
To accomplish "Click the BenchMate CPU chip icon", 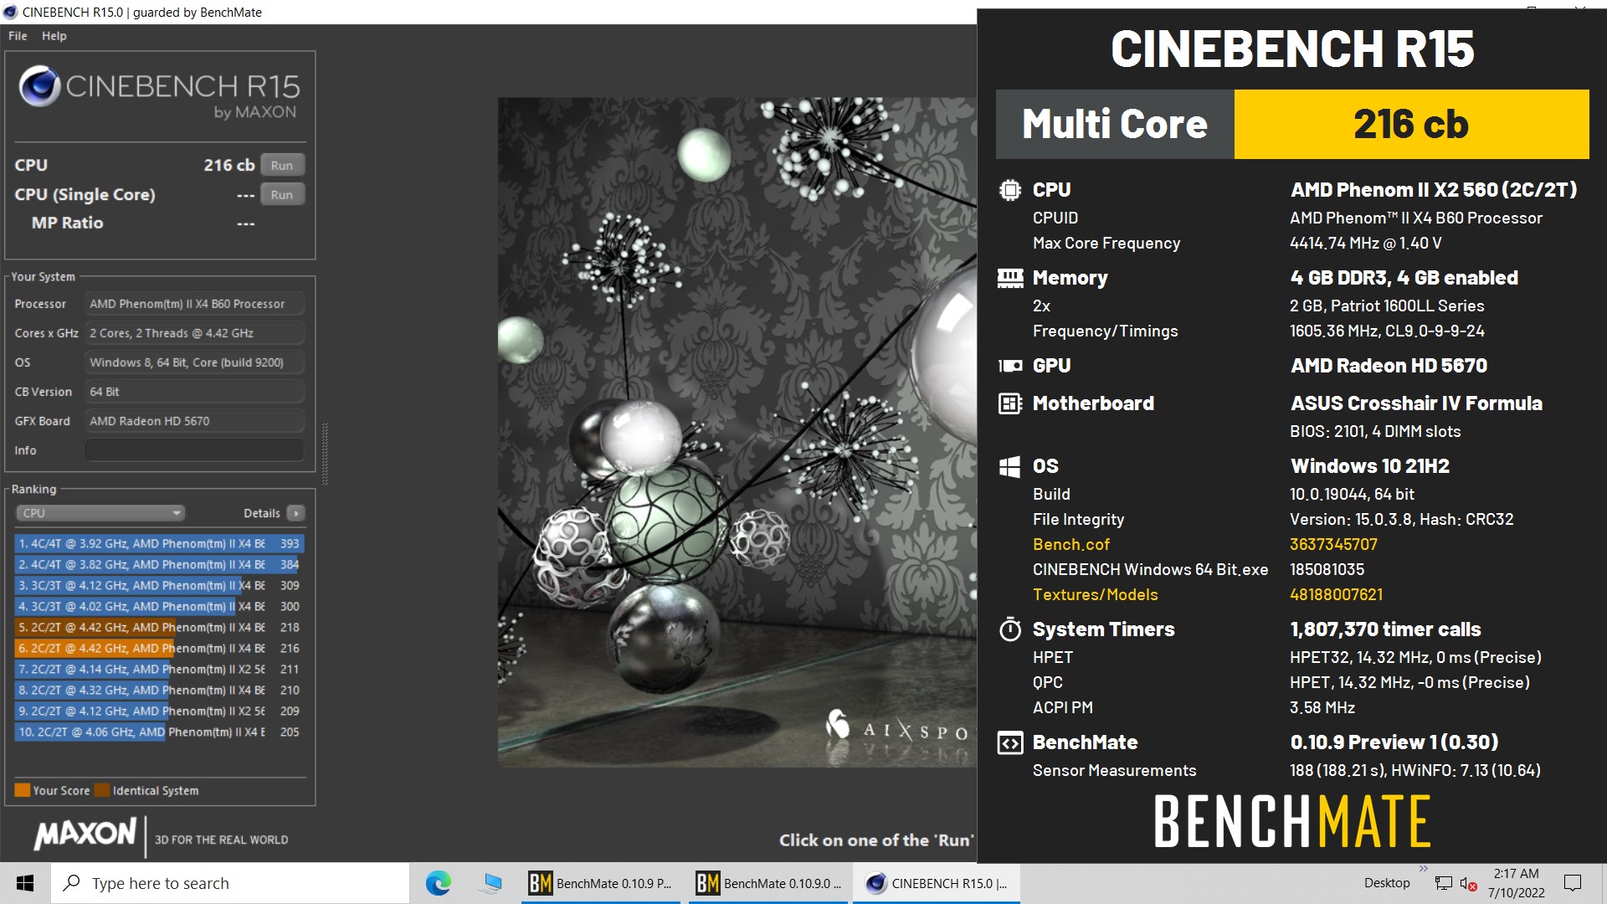I will click(x=1010, y=190).
